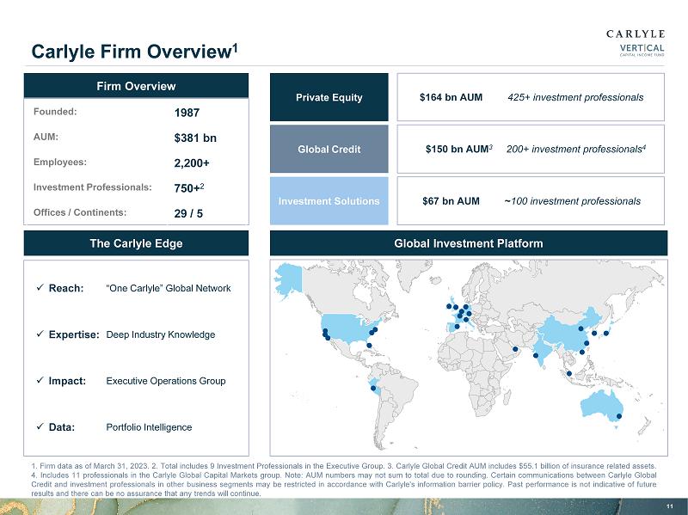This screenshot has height=515, width=688.
Task: Click the Firm Overview panel header
Action: (137, 86)
